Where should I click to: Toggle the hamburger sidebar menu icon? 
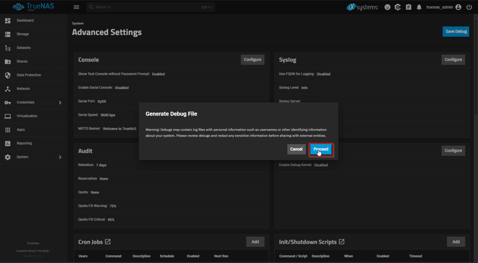pyautogui.click(x=76, y=7)
